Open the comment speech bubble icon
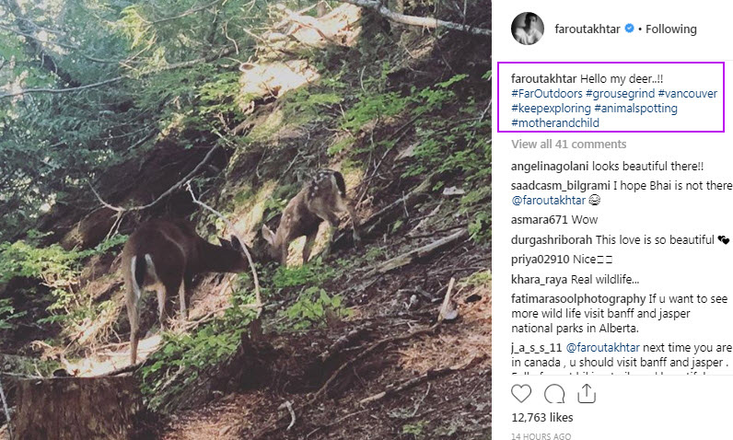Screen dimensions: 733x440 [554, 394]
